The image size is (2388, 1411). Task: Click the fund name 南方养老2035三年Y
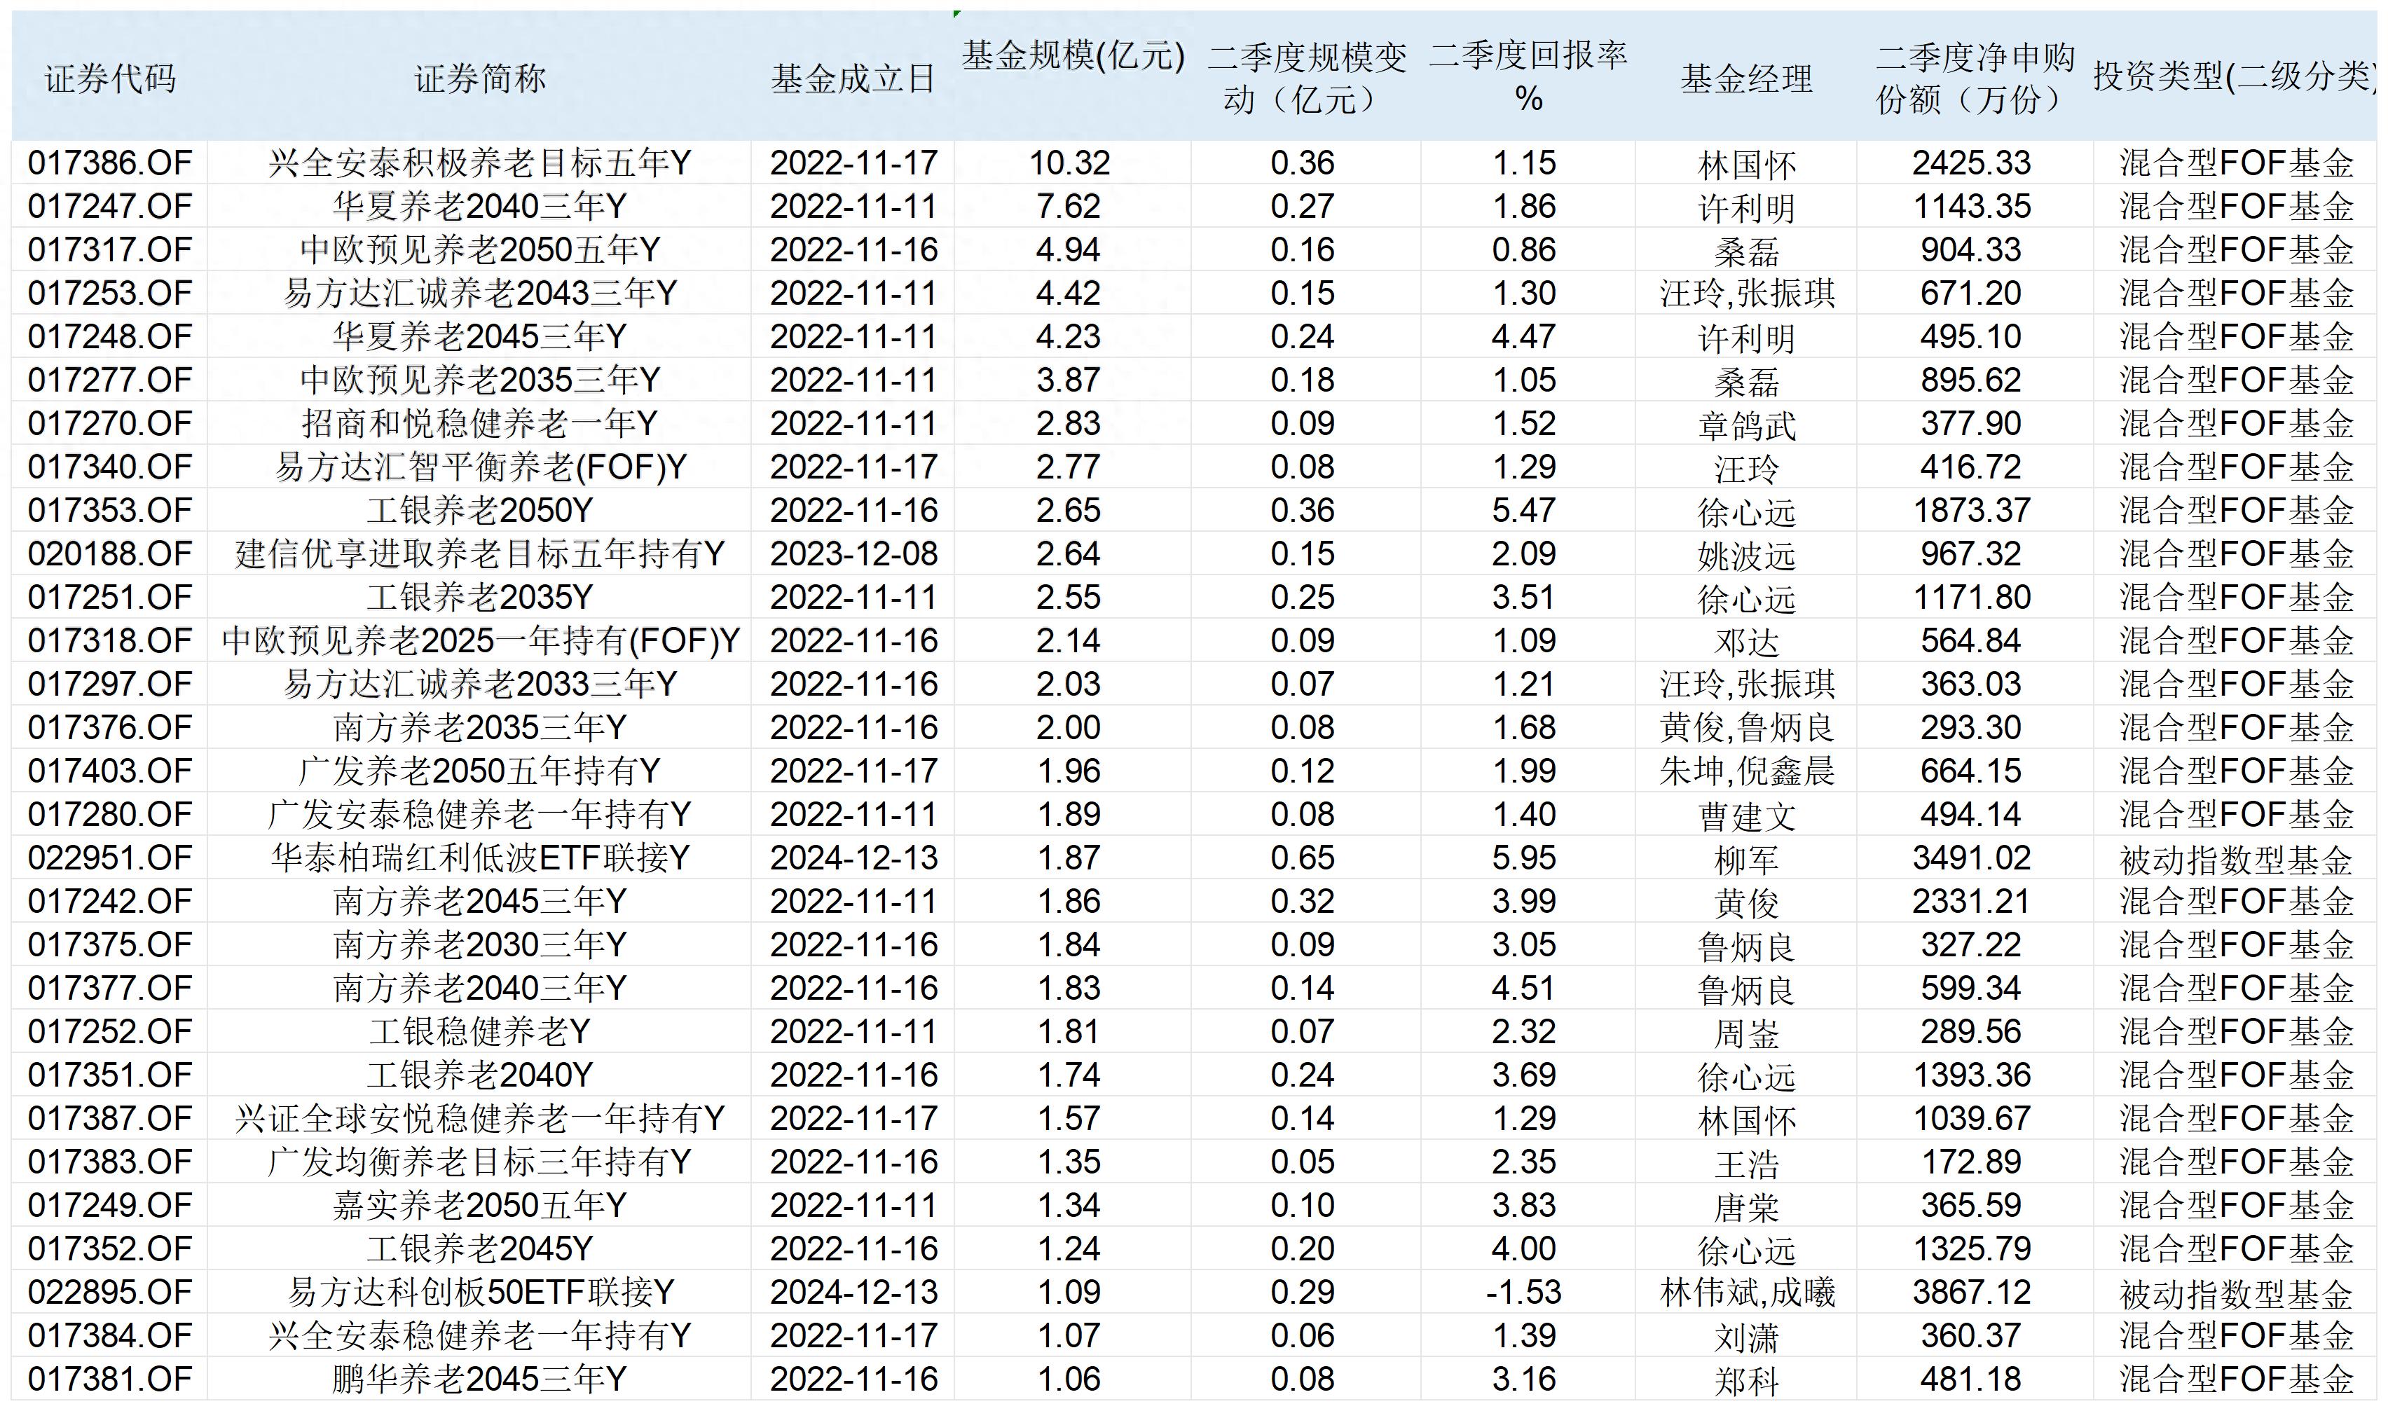(480, 727)
